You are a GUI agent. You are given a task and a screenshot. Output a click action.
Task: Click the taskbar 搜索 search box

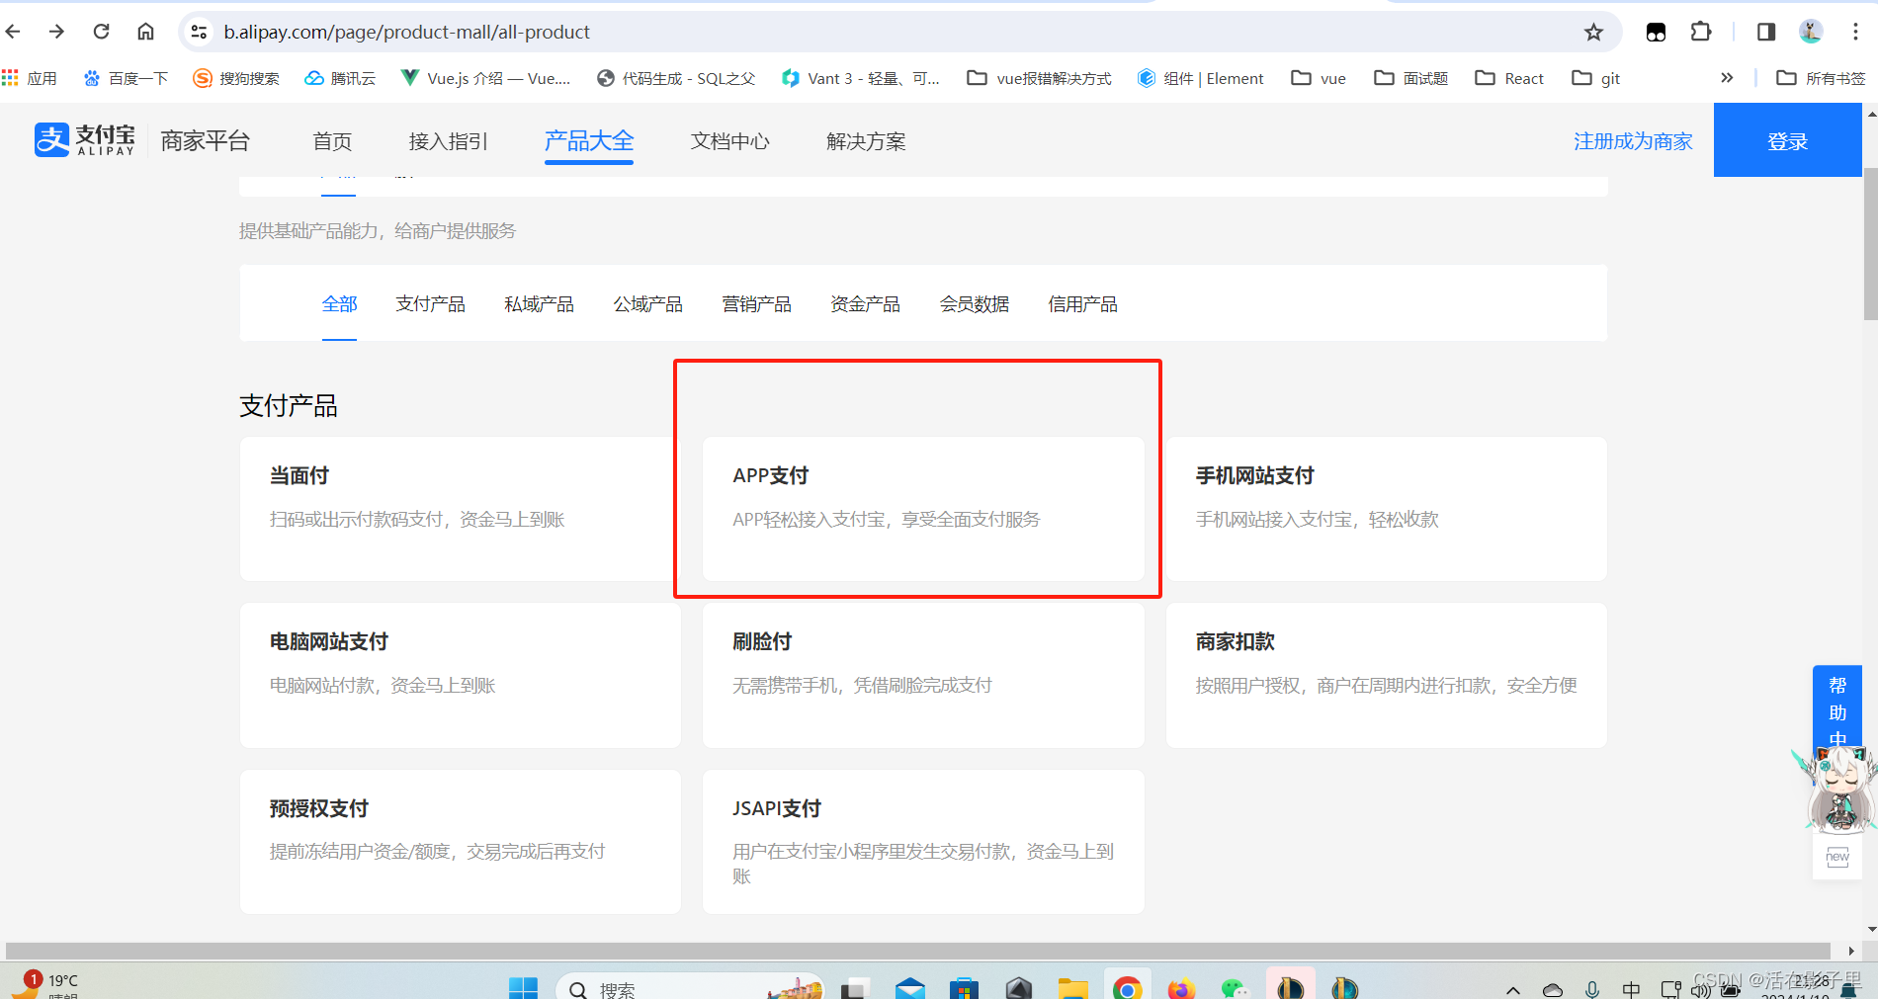point(689,988)
